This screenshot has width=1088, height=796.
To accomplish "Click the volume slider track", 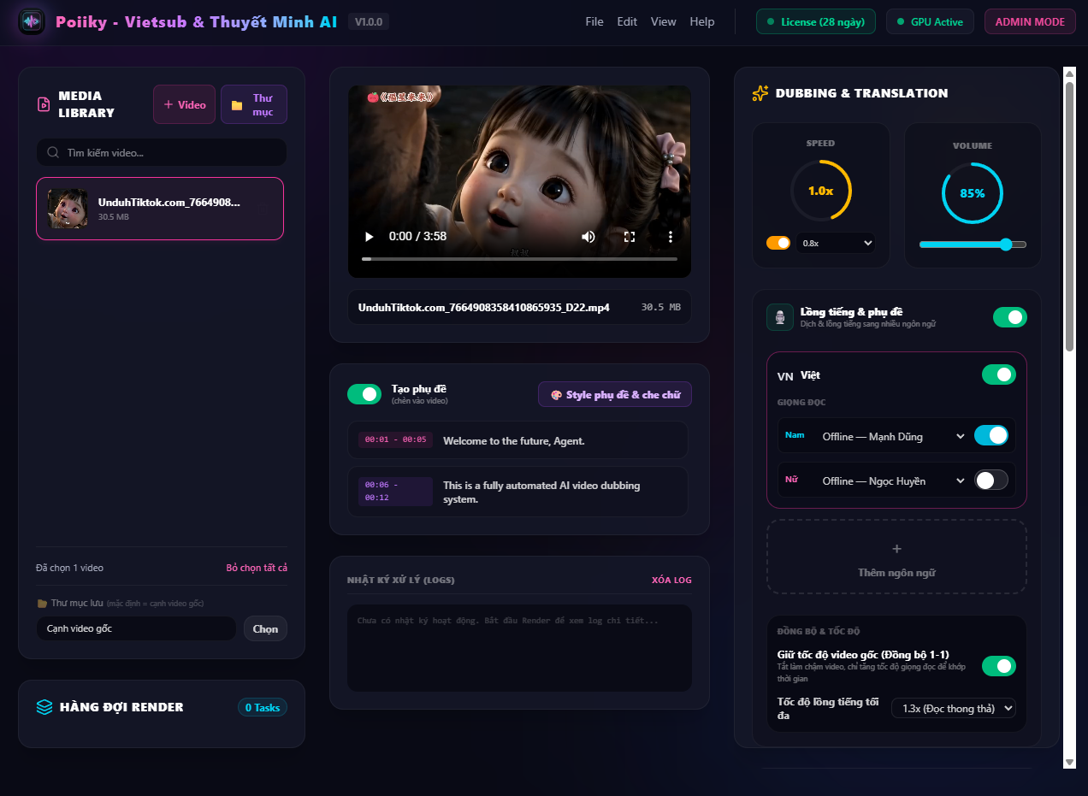I will 973,245.
